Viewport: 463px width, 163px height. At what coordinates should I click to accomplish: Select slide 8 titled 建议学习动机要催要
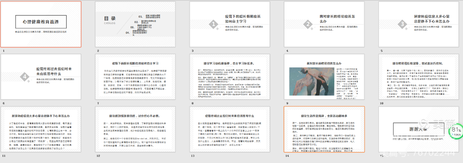point(230,77)
